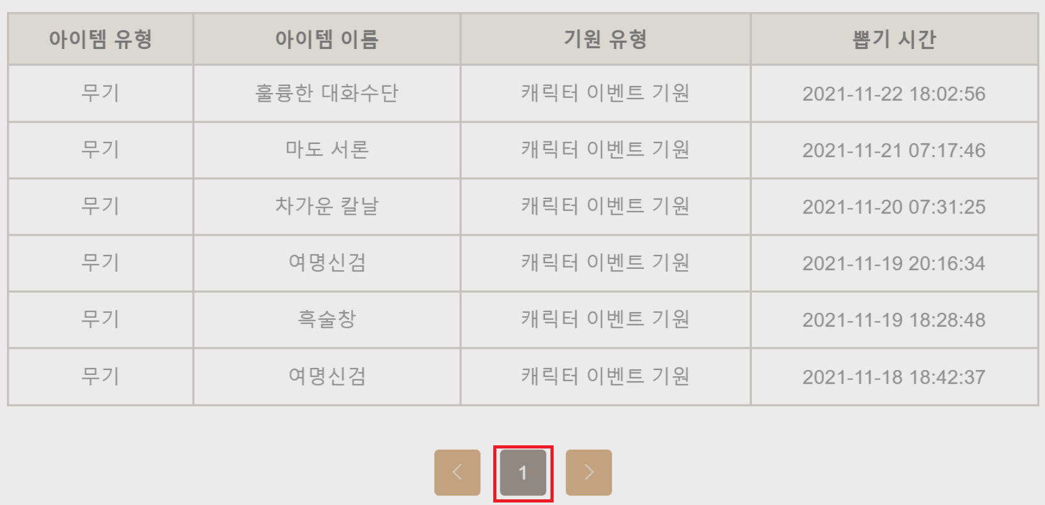Click timestamp 2021-11-18 18:42:37
Screen dimensions: 1045x505
(x=894, y=376)
